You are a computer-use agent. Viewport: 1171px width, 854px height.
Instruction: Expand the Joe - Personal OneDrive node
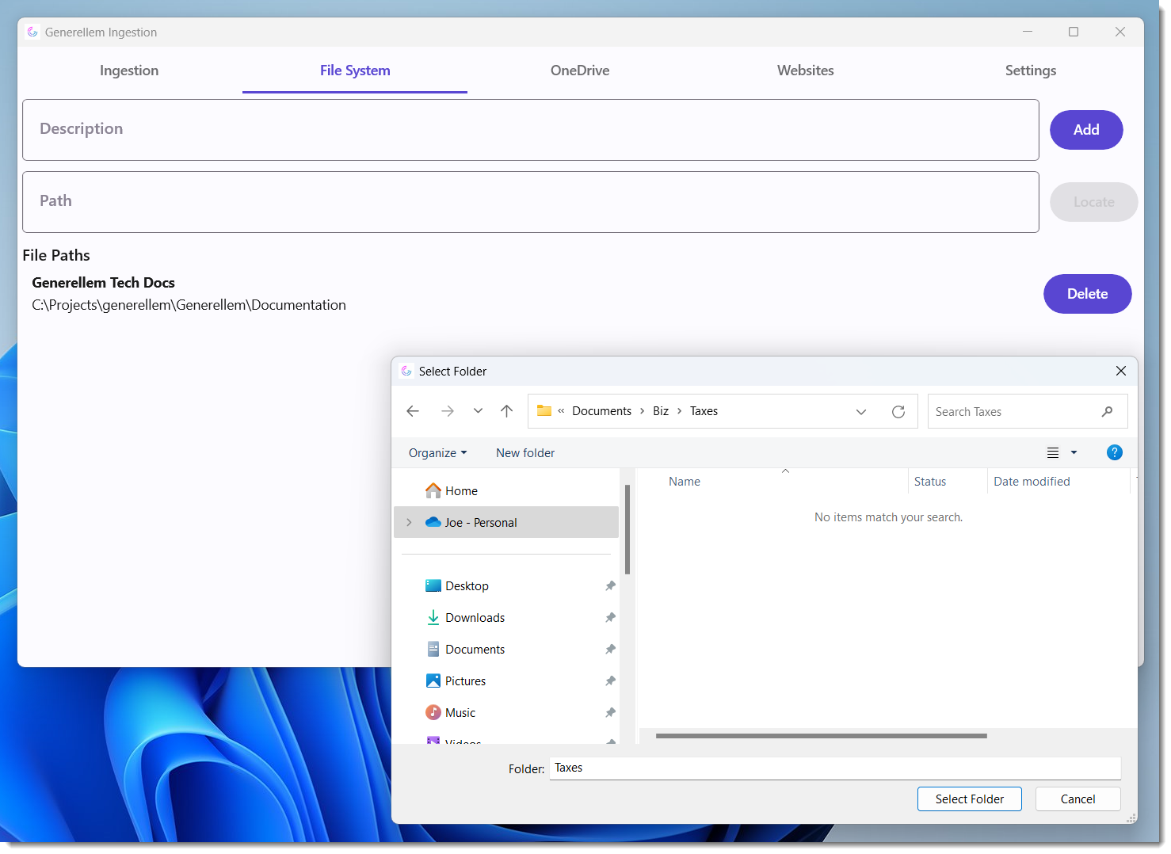click(x=409, y=523)
